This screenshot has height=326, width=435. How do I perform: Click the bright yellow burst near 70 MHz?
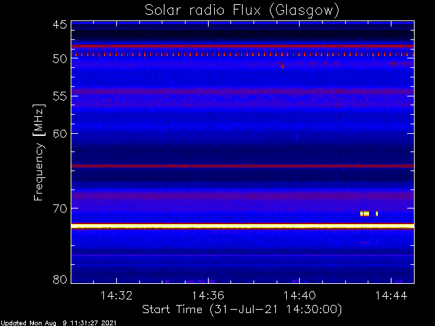(365, 214)
